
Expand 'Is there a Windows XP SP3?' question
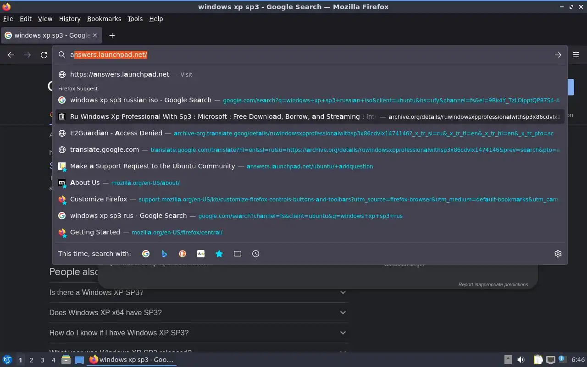click(x=199, y=292)
